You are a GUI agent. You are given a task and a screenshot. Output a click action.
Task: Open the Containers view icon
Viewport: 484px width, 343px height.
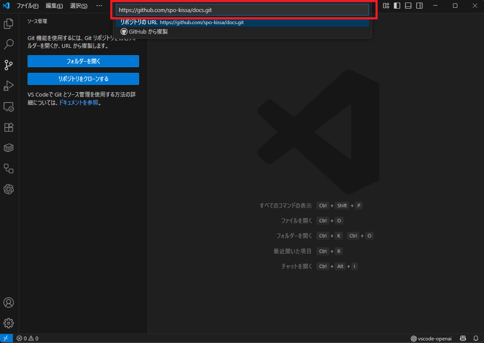9,148
